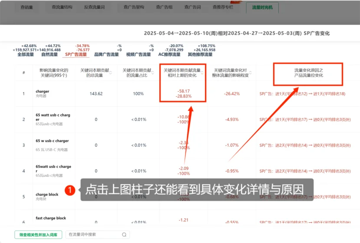Click impact value -0.95%
This screenshot has width=360, height=243.
pos(232,171)
